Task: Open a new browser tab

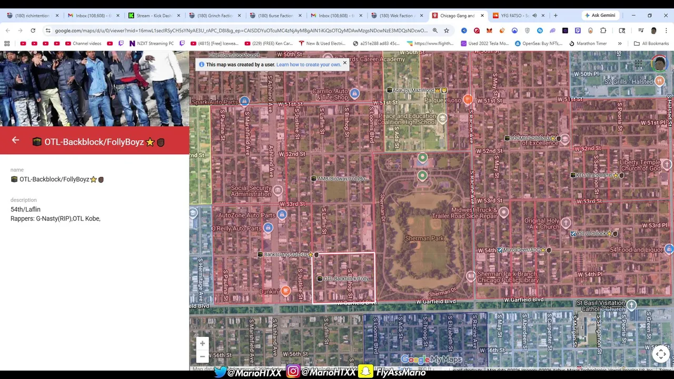Action: [x=556, y=16]
